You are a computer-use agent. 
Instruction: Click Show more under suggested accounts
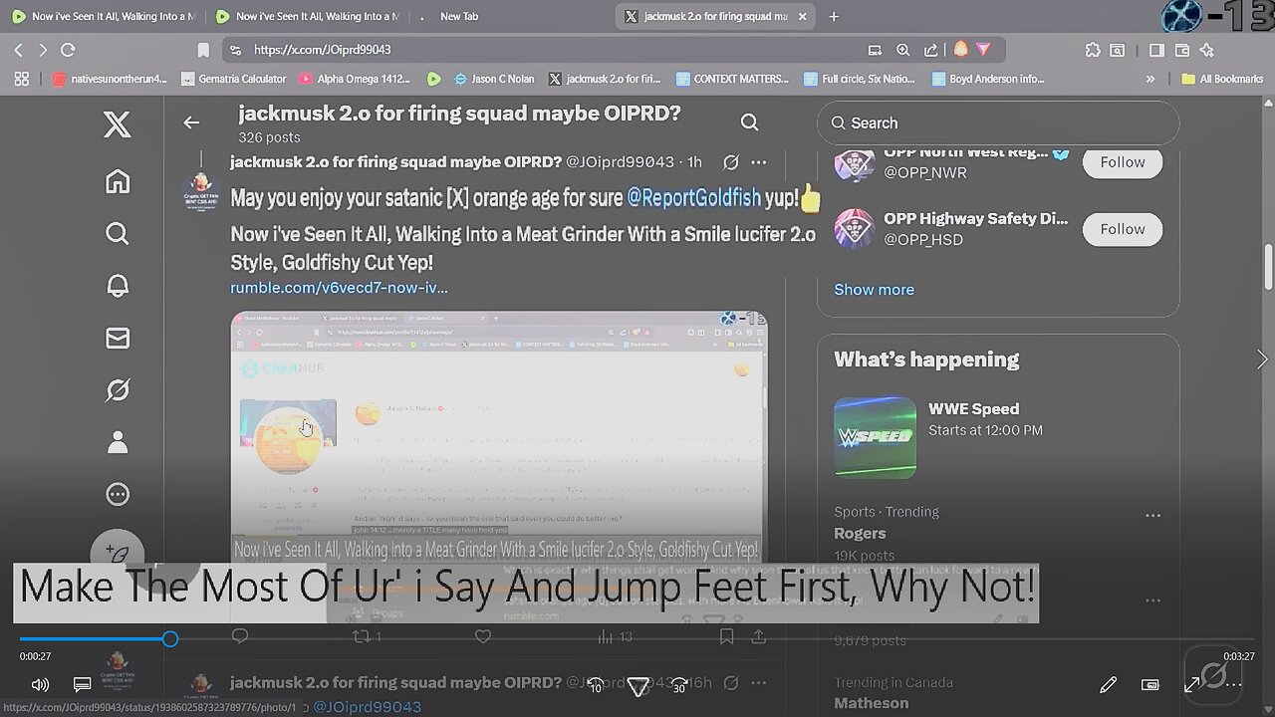coord(874,290)
